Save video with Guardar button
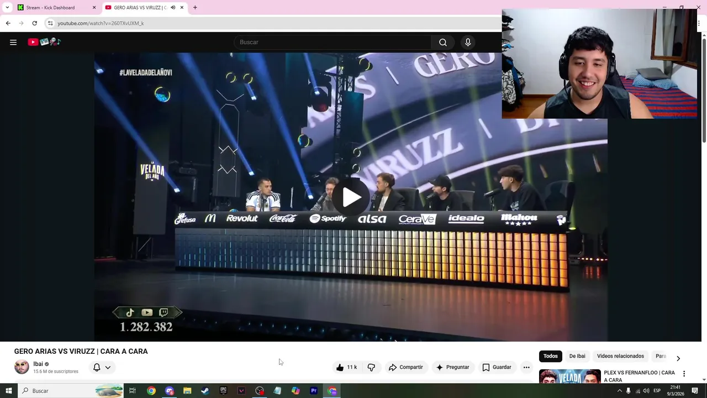 (x=497, y=367)
